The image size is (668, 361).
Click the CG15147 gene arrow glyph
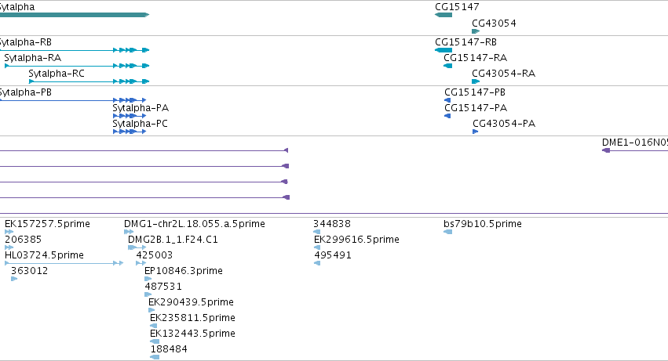(444, 15)
